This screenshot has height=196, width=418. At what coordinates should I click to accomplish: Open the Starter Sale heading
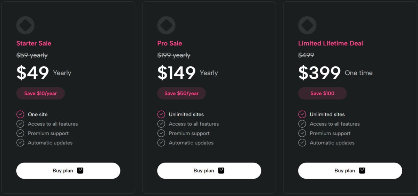point(34,43)
